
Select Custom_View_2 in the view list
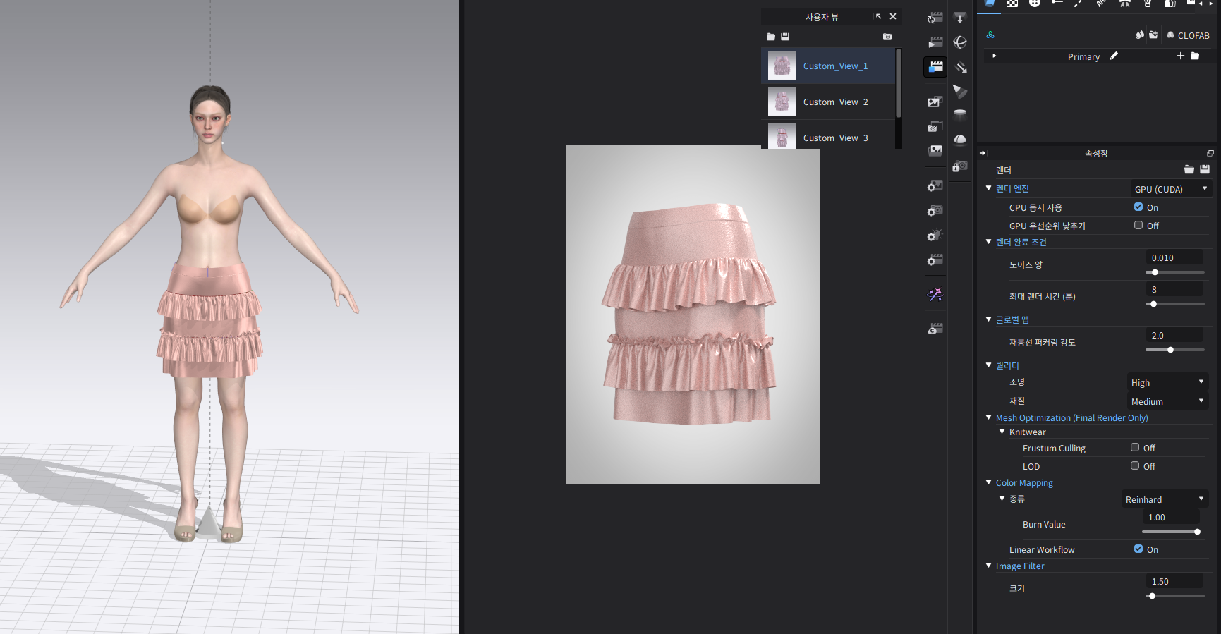click(x=835, y=102)
